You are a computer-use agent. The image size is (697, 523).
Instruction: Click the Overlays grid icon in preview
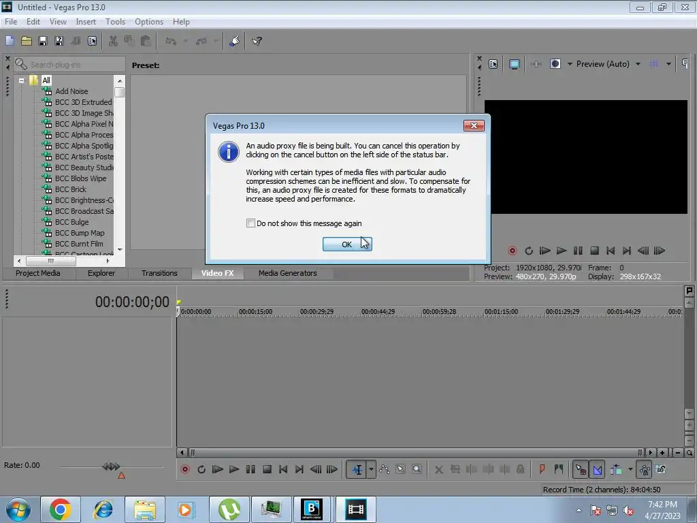(x=654, y=64)
